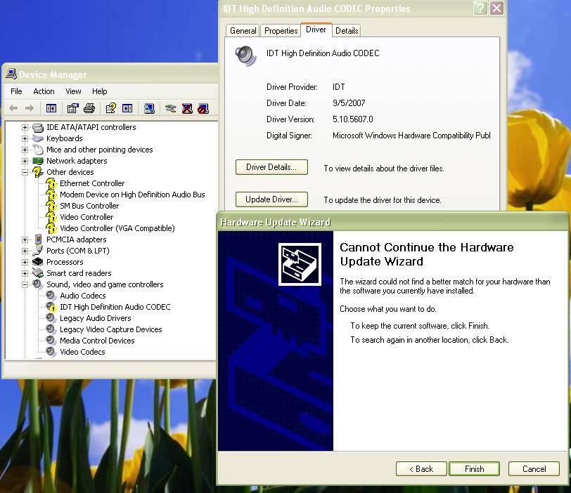
Task: Expand the Smart card readers node
Action: tap(25, 273)
